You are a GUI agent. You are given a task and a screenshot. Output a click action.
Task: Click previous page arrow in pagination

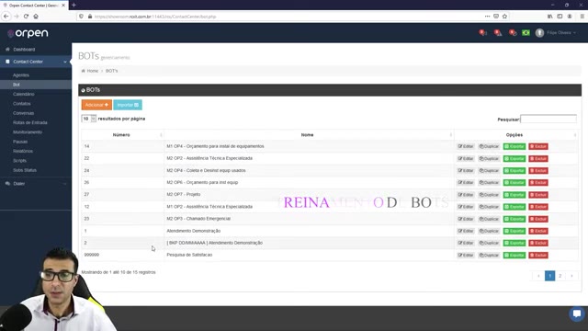click(x=538, y=276)
